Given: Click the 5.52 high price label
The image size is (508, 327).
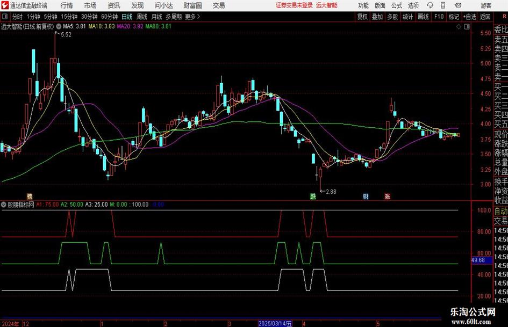Looking at the screenshot, I should [66, 35].
